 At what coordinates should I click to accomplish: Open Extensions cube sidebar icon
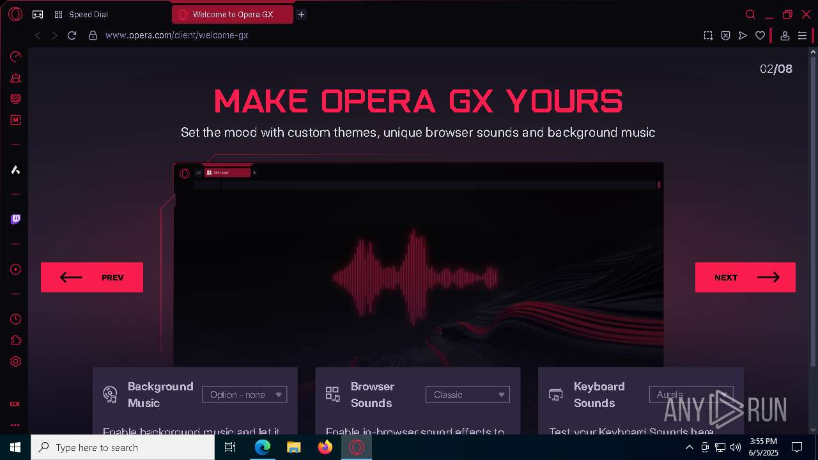coord(15,340)
